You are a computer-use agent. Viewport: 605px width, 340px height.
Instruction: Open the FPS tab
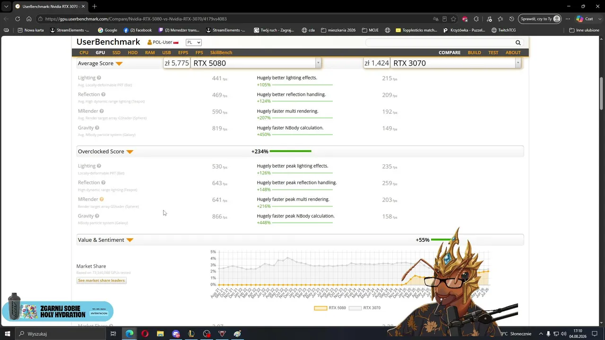click(199, 52)
